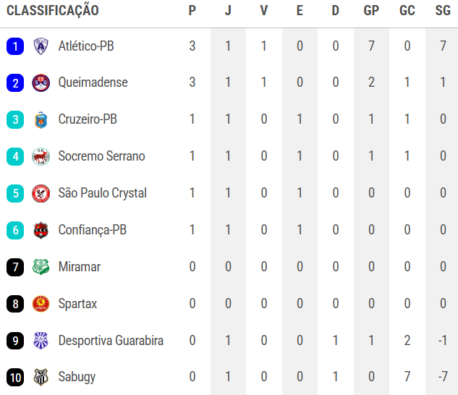This screenshot has height=395, width=458.
Task: Click the Queimadense club badge
Action: [41, 83]
